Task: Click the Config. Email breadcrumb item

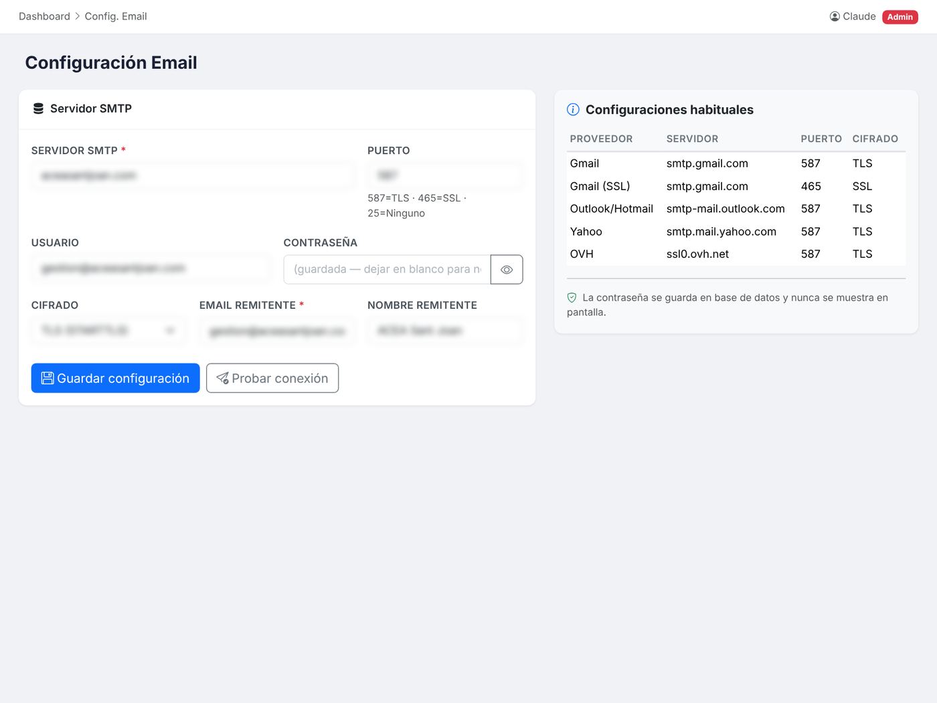Action: (116, 17)
